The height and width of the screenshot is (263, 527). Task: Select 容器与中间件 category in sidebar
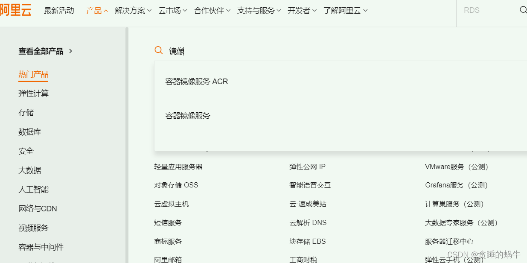(41, 247)
